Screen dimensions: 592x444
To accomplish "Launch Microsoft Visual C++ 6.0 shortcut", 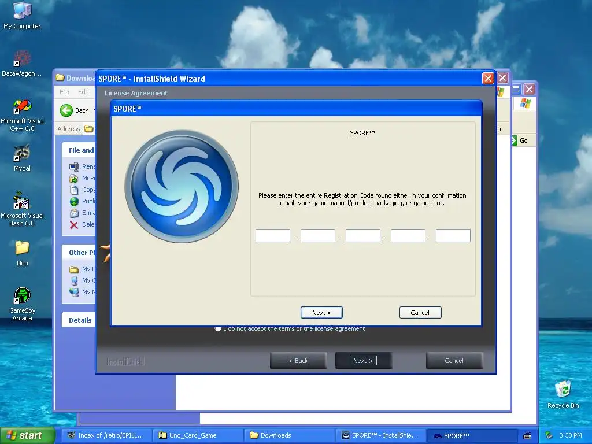I will pos(22,115).
